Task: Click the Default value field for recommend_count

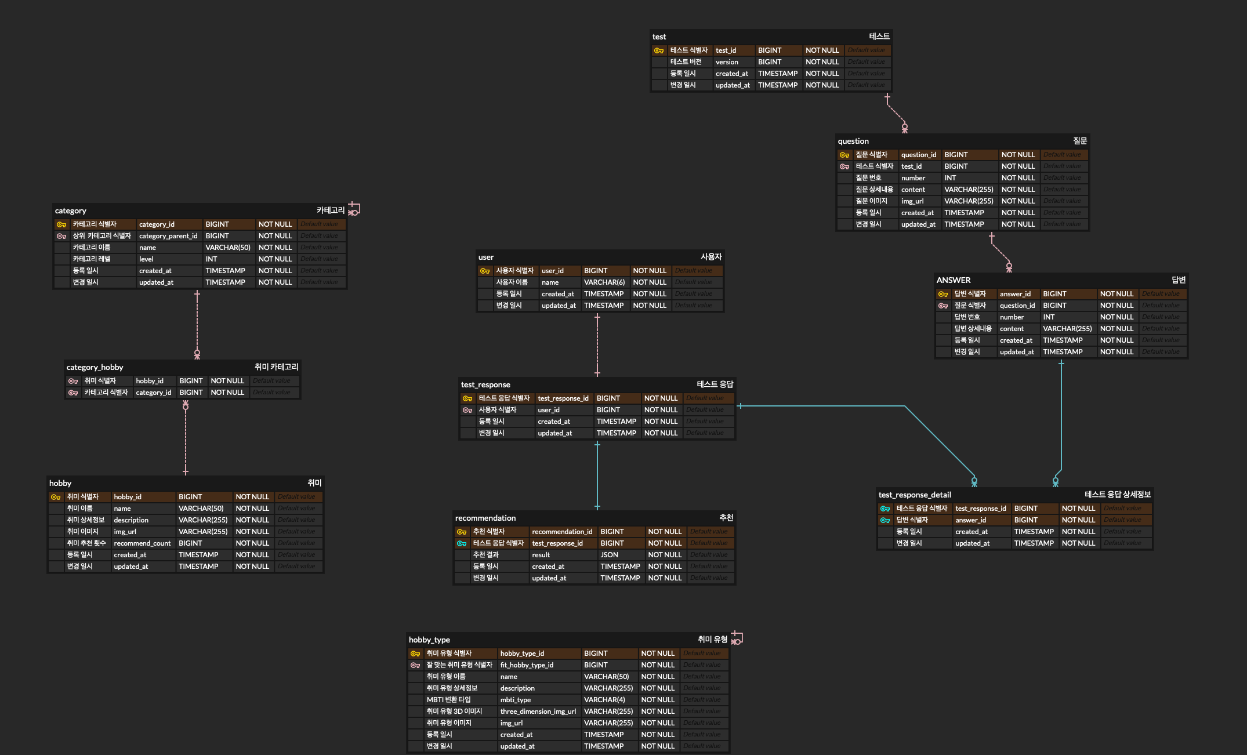Action: (x=296, y=543)
